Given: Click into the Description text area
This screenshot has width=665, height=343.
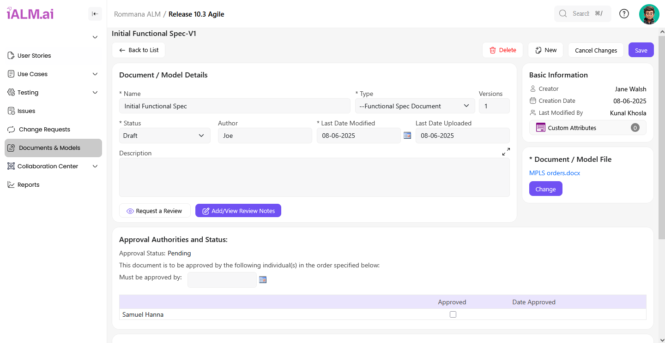Looking at the screenshot, I should point(314,177).
